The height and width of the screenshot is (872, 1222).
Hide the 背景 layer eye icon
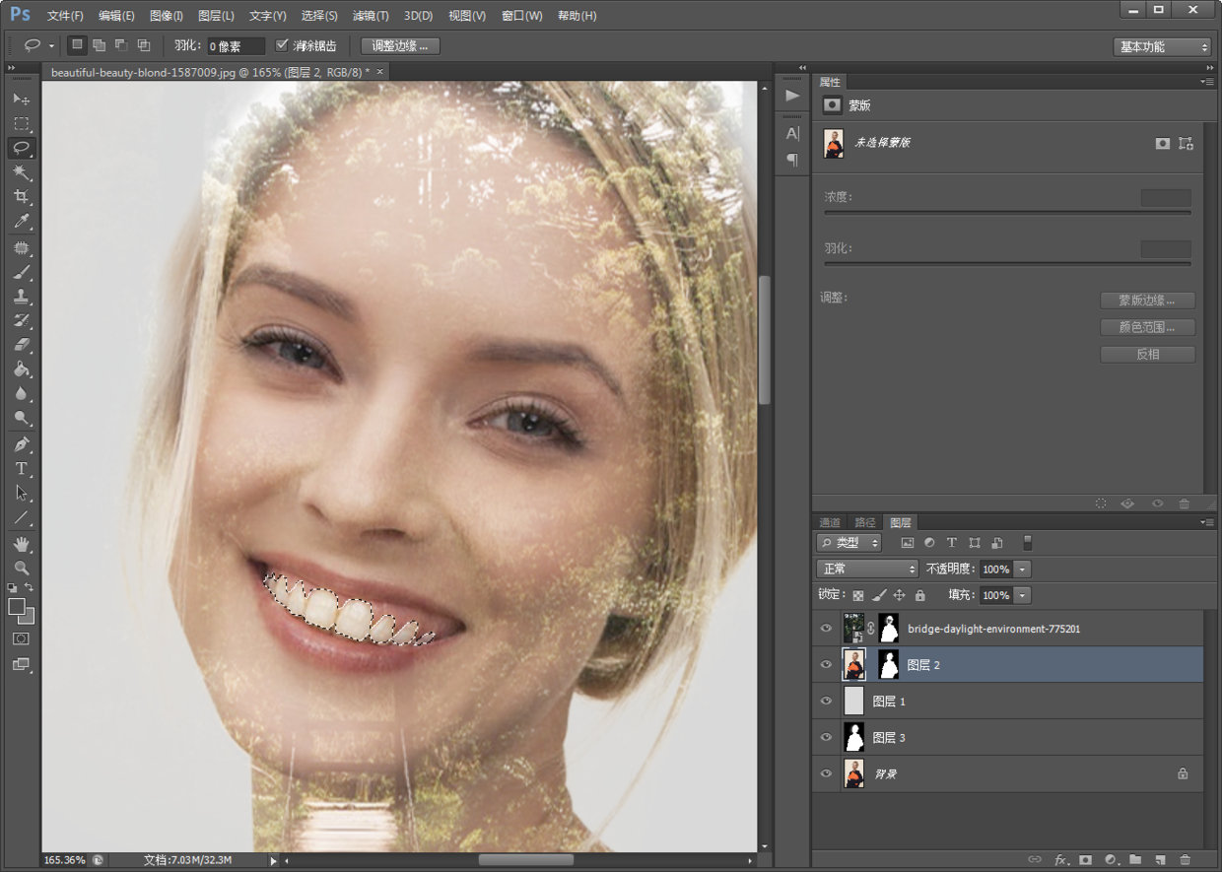tap(826, 773)
